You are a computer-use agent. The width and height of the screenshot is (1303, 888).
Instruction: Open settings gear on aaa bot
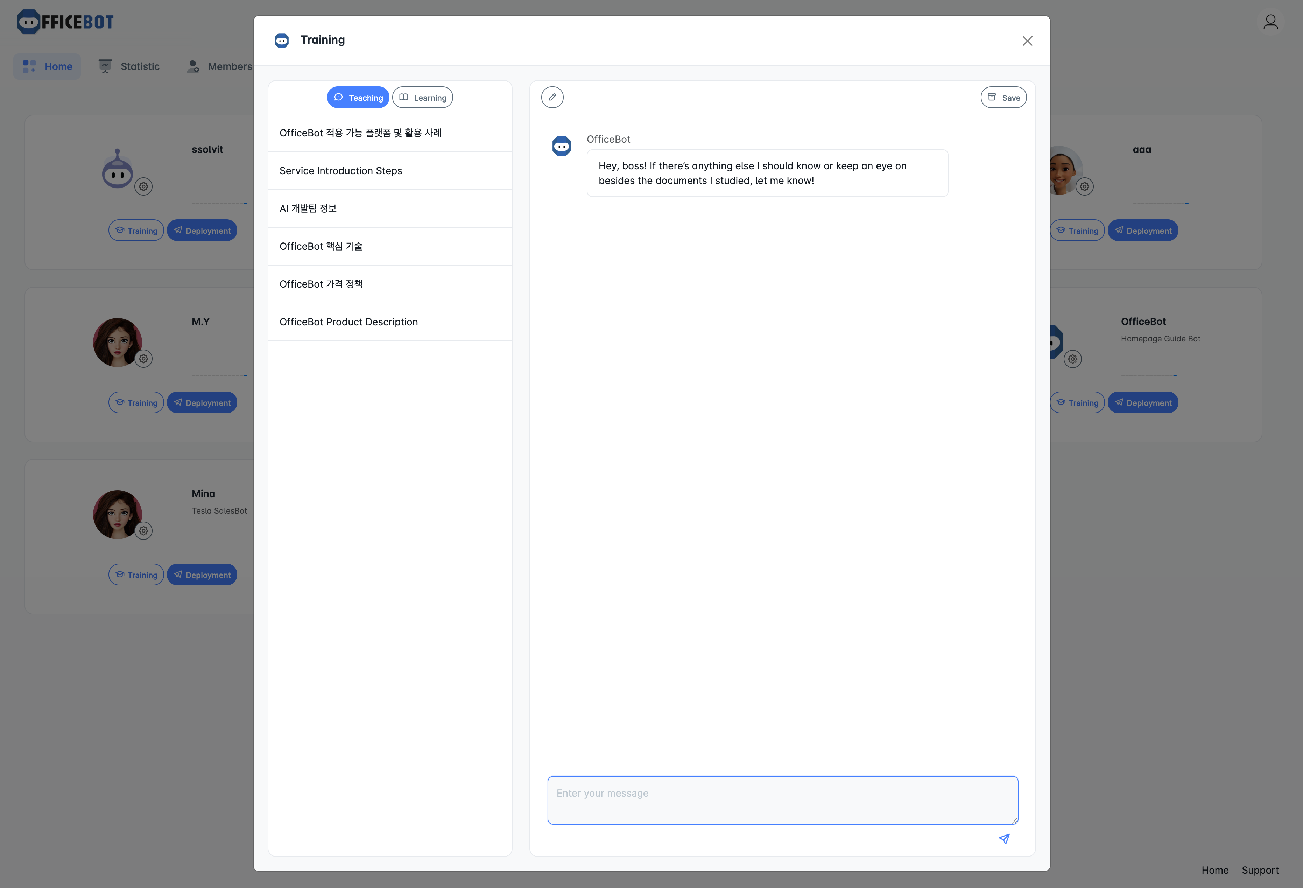pos(1084,187)
